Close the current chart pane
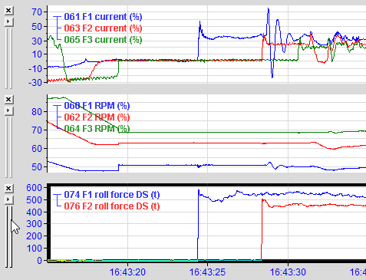The height and width of the screenshot is (280, 366). tap(8, 11)
